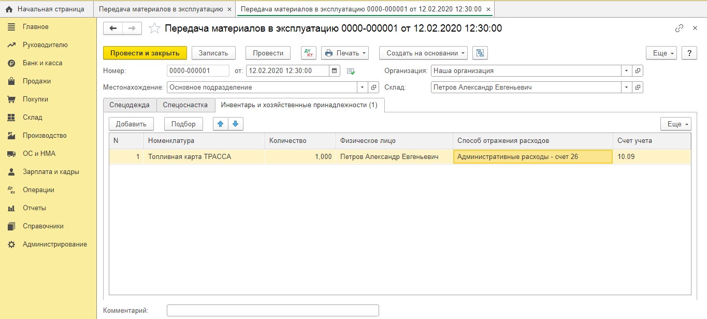Screen dimensions: 707x319
Task: Open Местонахождение linked record button
Action: 374,88
